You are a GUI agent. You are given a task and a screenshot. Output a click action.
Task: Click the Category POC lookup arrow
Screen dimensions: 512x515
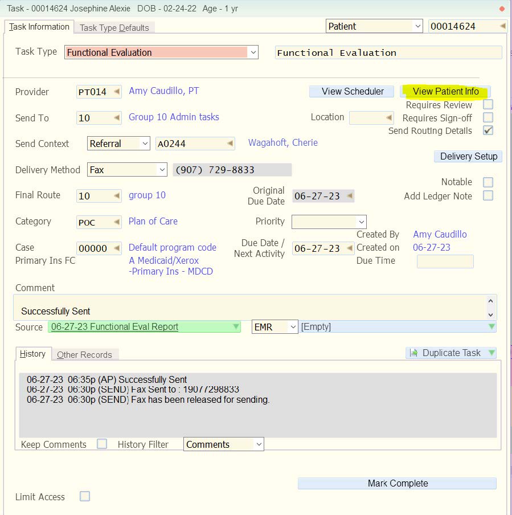tap(116, 222)
